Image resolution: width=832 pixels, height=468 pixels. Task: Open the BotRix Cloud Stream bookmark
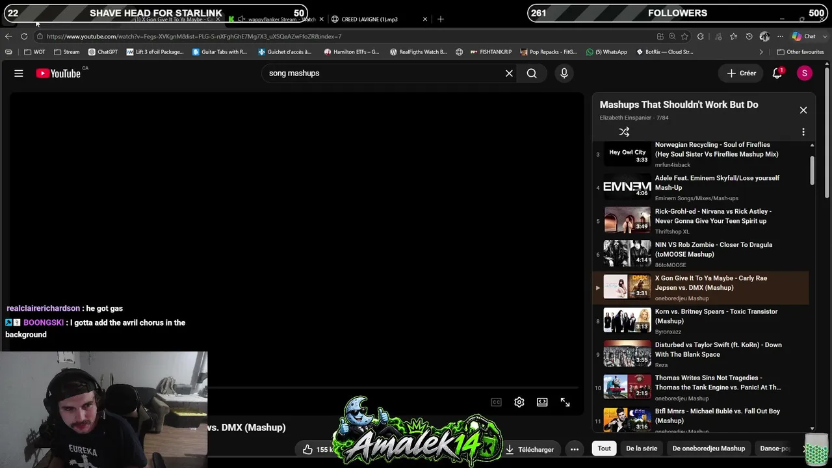(x=664, y=52)
